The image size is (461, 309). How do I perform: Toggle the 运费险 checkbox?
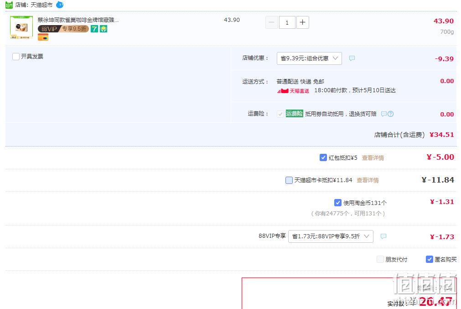coord(280,114)
